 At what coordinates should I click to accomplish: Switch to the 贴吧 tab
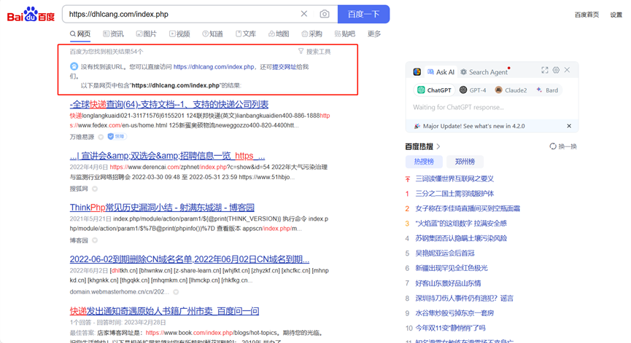[x=345, y=33]
